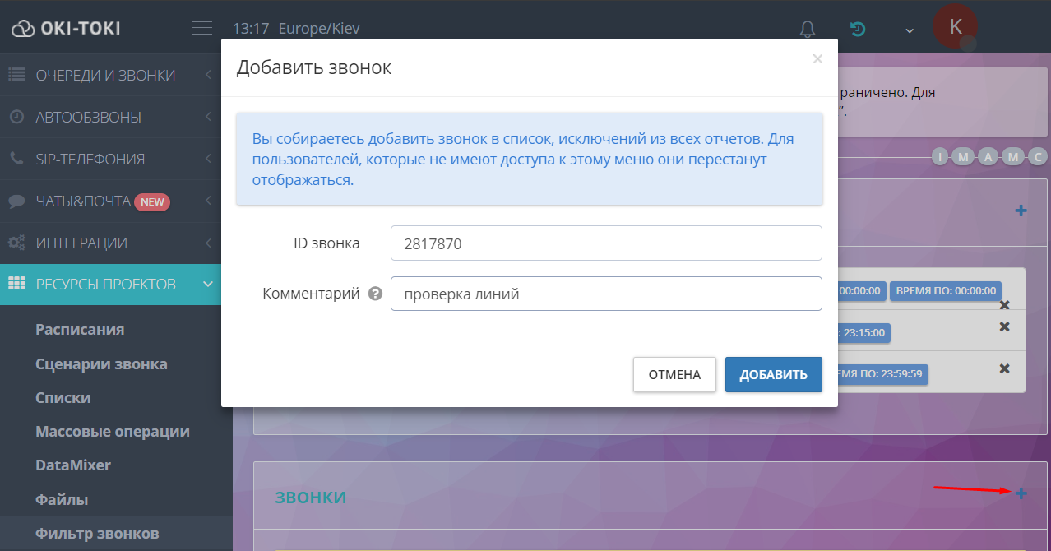1051x551 pixels.
Task: Expand ЧАТЫ&ПОЧТА chevron
Action: click(x=208, y=201)
